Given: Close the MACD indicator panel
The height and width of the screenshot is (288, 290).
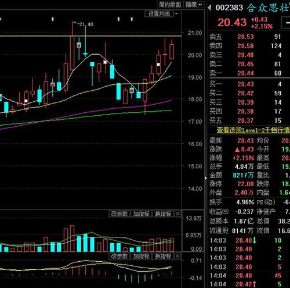Looking at the screenshot, I should pos(177,256).
